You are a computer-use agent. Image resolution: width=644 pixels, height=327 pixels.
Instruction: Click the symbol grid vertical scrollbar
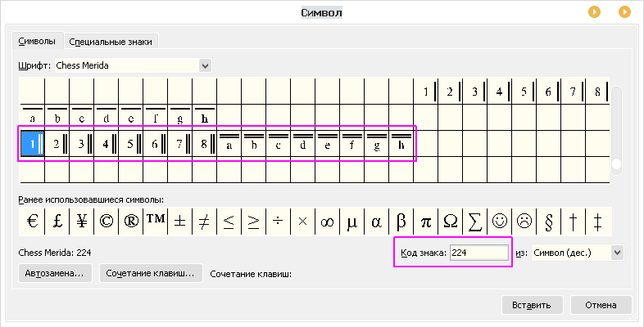(617, 131)
